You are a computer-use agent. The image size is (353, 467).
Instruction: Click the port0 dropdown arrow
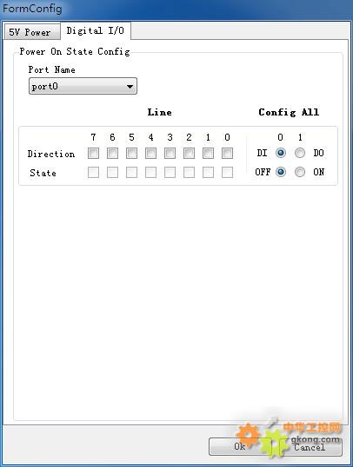pos(130,87)
